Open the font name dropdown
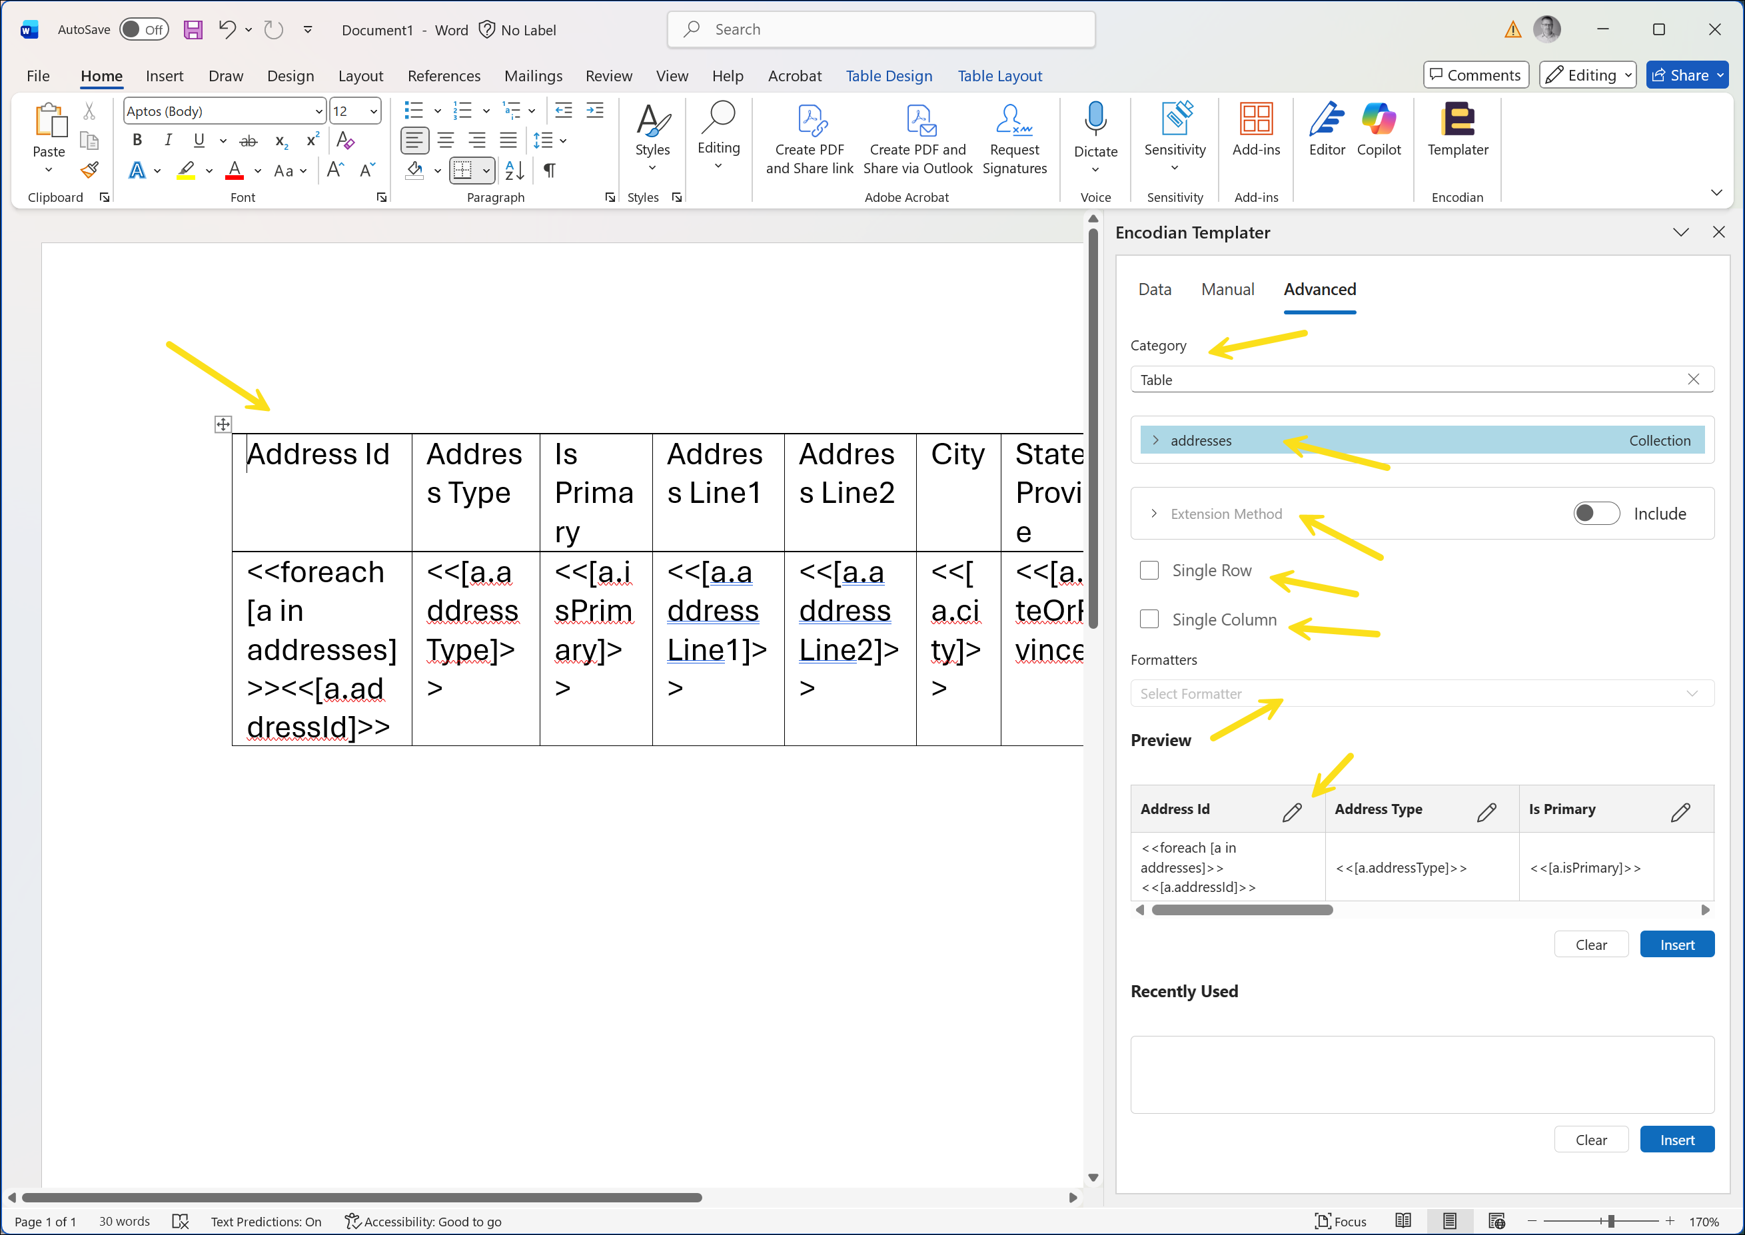The height and width of the screenshot is (1235, 1745). 318,111
